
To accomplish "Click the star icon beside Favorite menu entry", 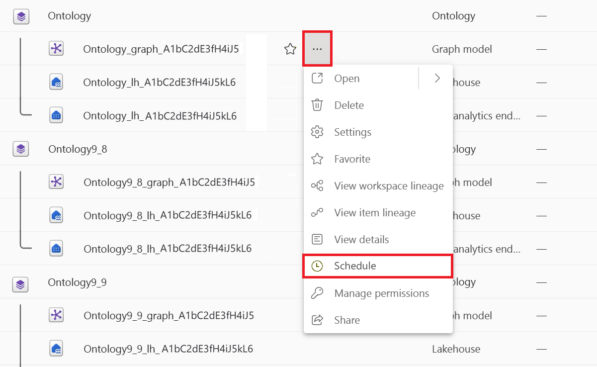I will pyautogui.click(x=317, y=159).
